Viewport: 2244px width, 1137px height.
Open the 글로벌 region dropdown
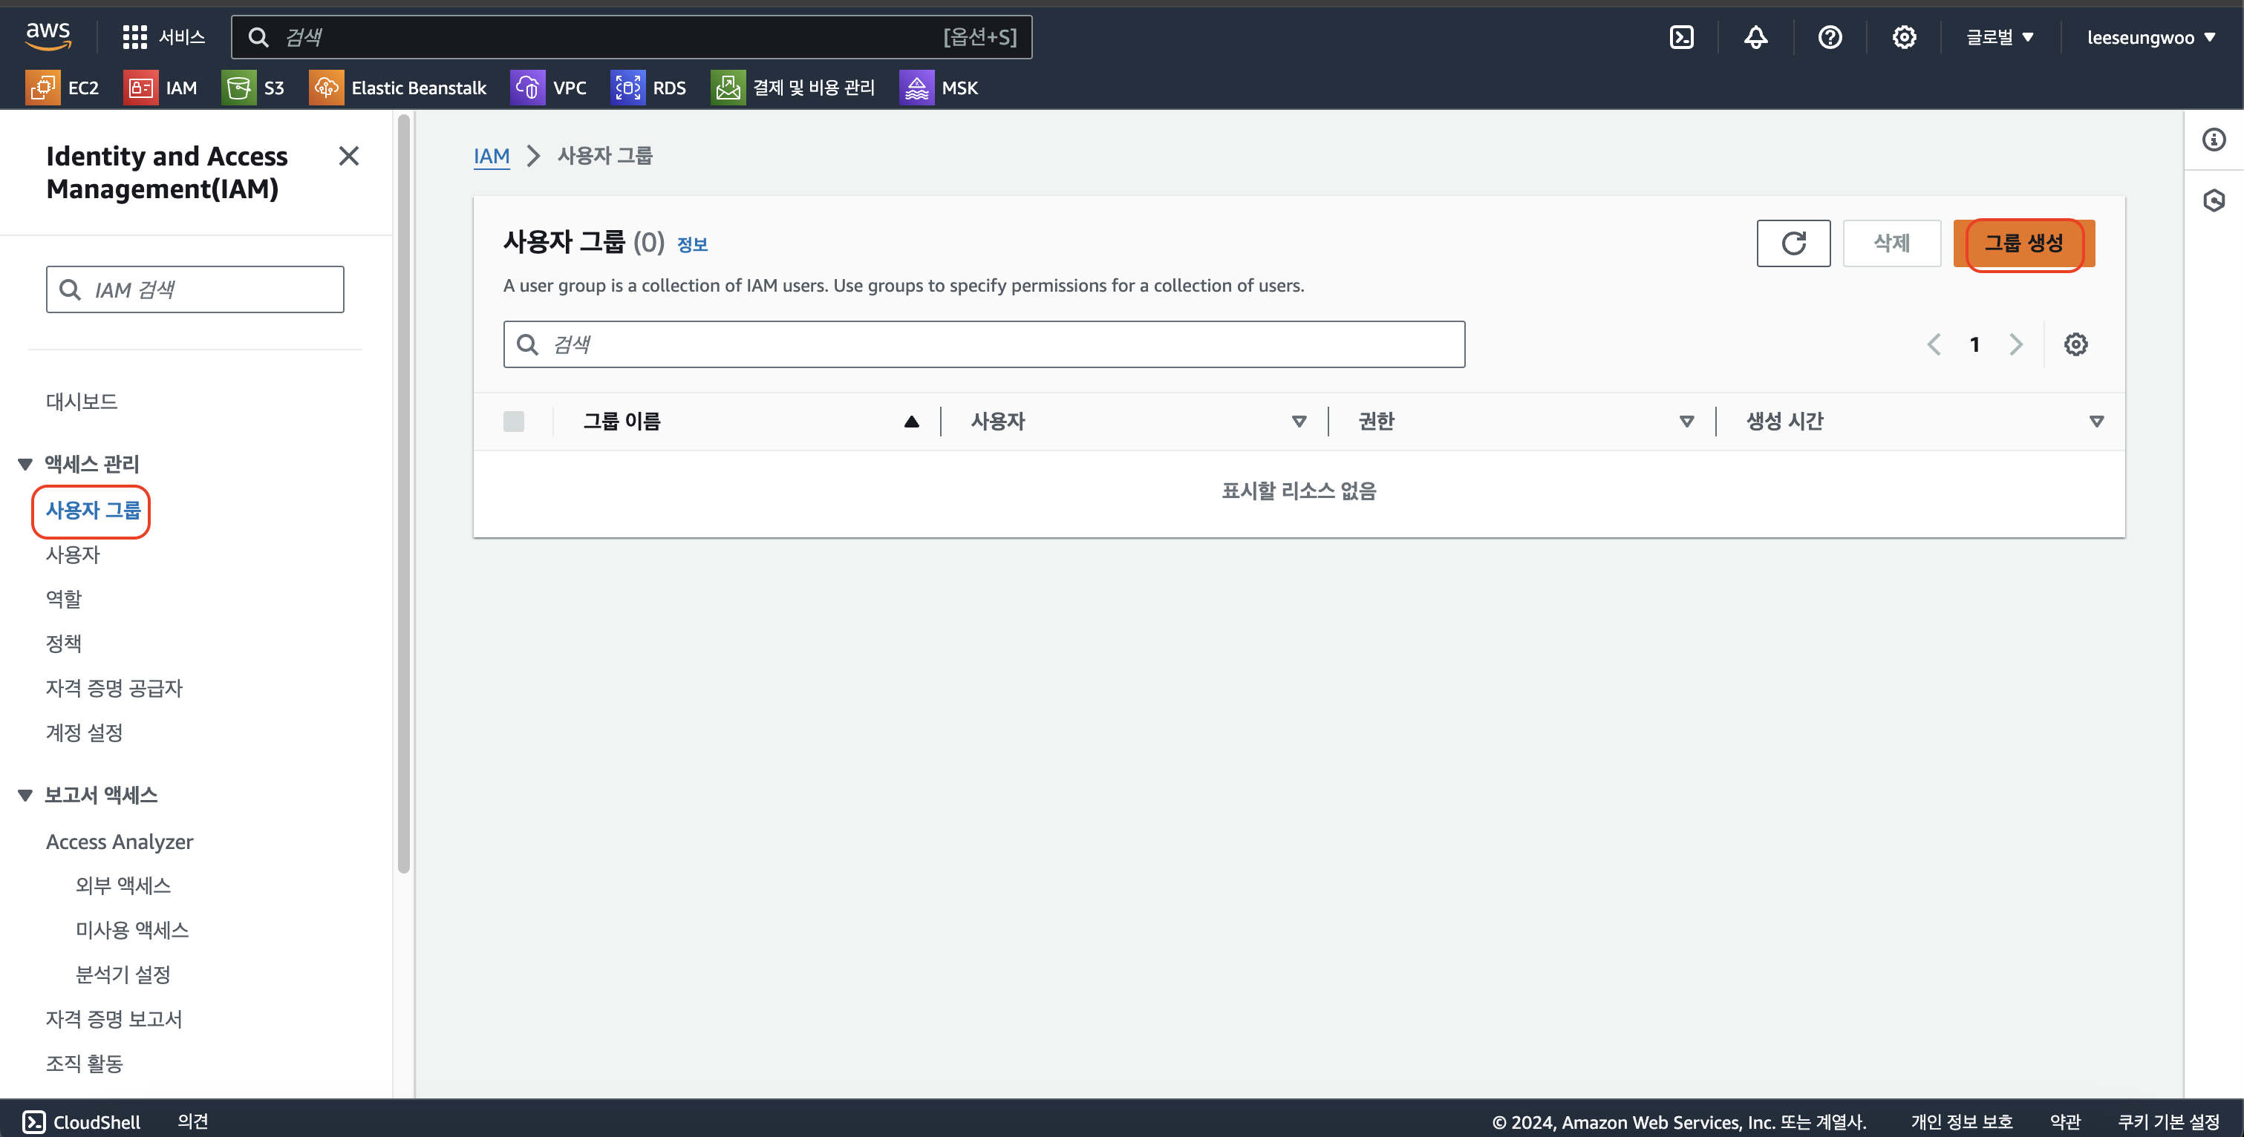(x=1998, y=36)
